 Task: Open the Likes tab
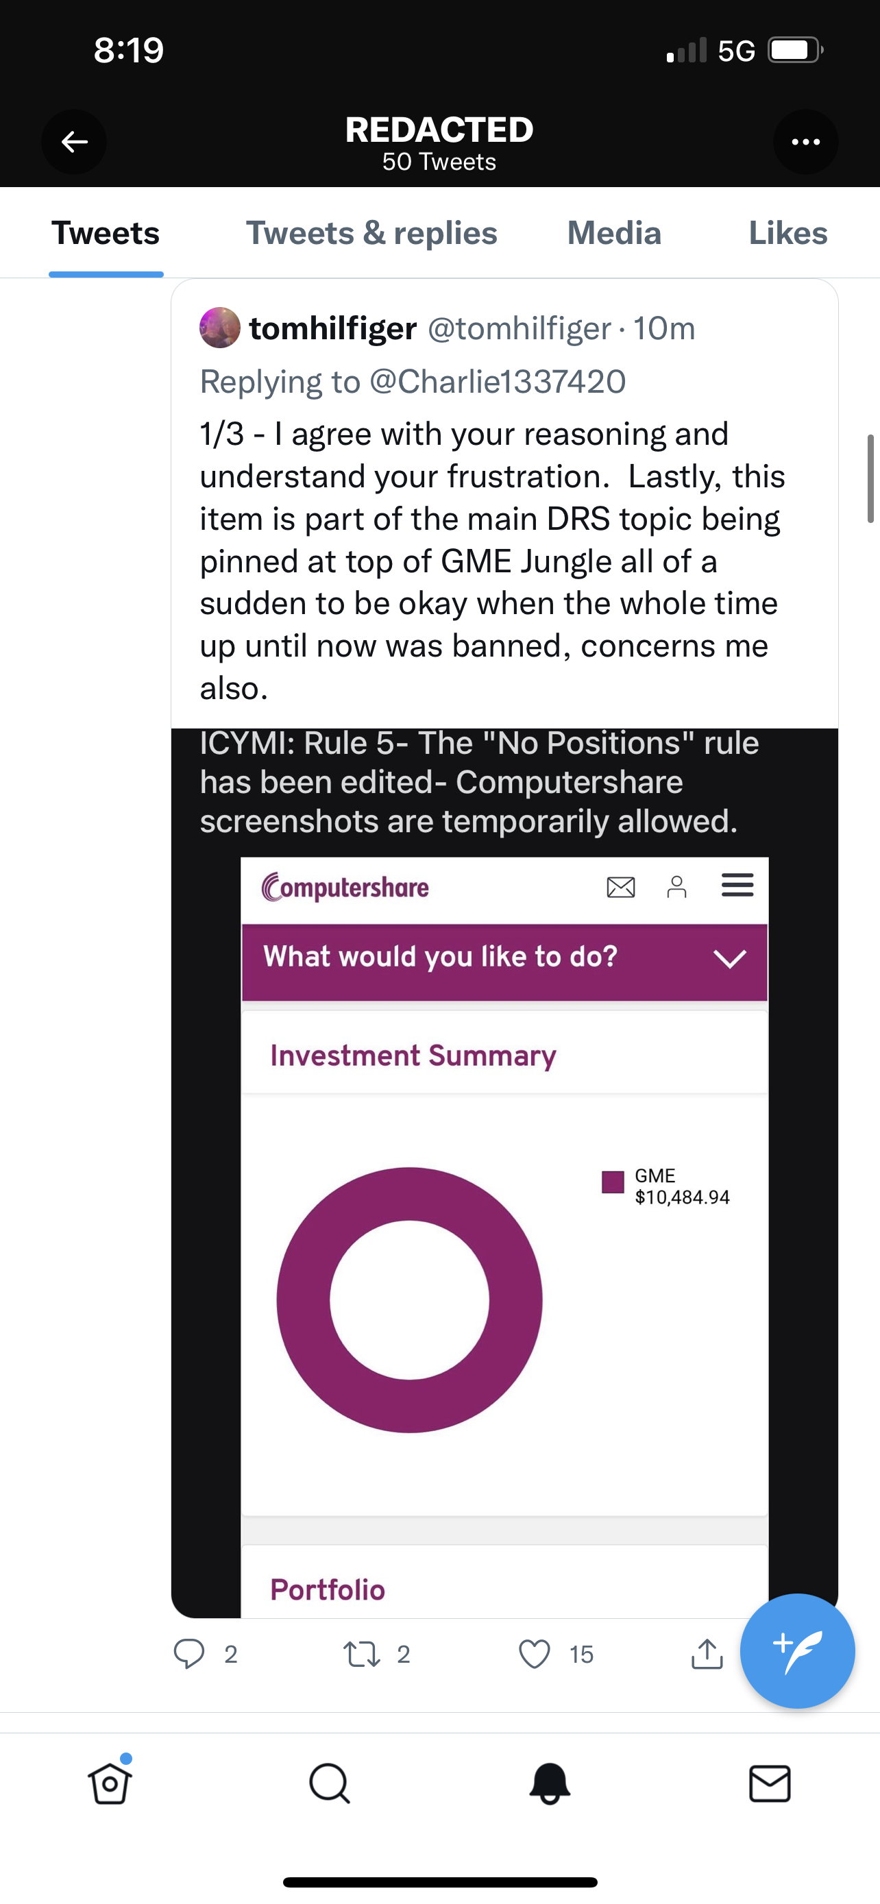[787, 234]
